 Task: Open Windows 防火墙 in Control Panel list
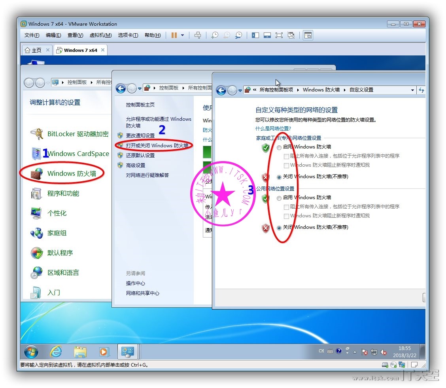[x=72, y=173]
